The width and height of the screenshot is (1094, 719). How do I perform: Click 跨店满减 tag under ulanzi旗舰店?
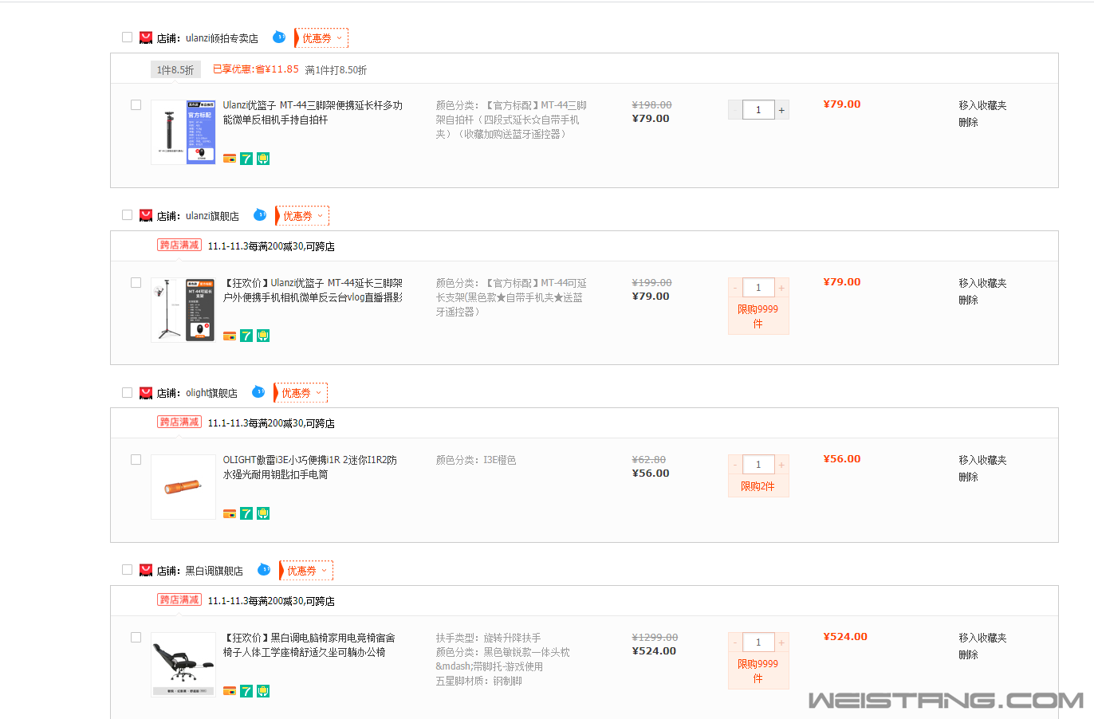[x=179, y=246]
